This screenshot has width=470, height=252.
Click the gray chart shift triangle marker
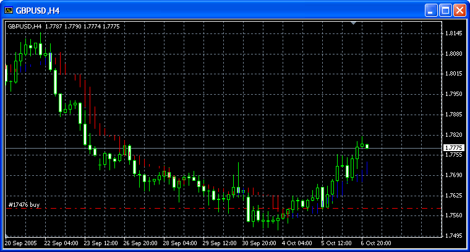click(353, 24)
